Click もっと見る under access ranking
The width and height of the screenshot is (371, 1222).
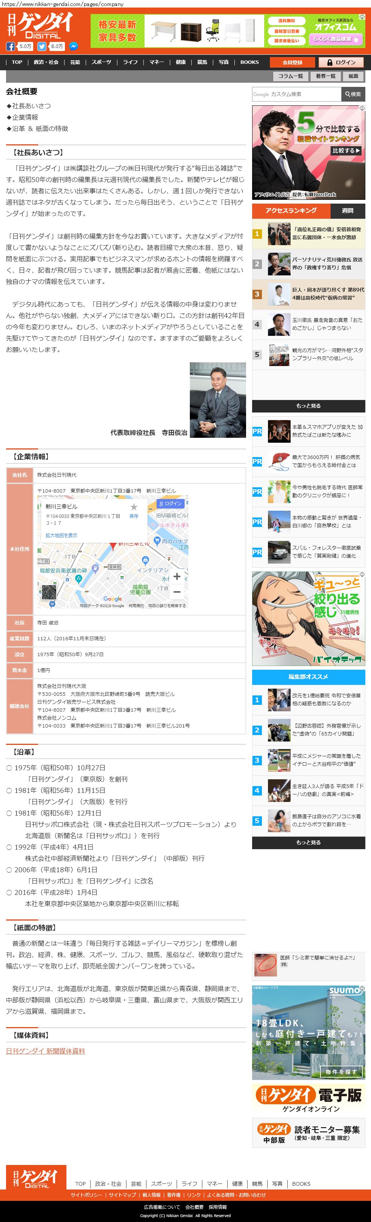(x=308, y=406)
